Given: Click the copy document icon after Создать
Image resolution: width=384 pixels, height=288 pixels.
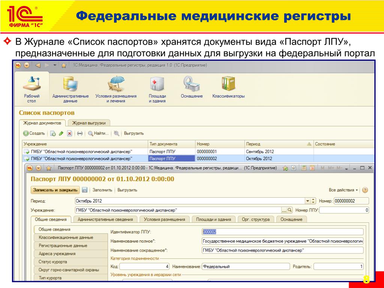Looking at the screenshot, I should [53, 133].
